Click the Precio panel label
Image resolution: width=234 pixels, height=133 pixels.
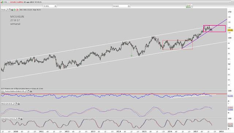pos(3,10)
